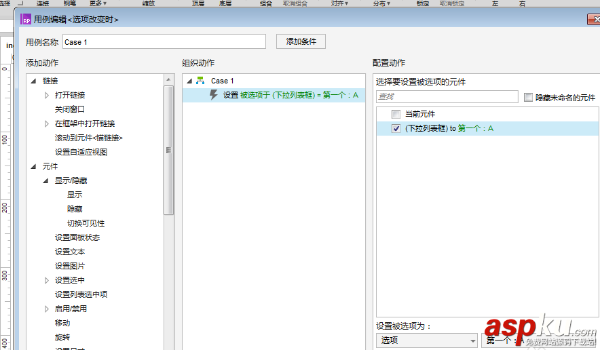This screenshot has height=350, width=600.
Task: Click the Case 1 tree label
Action: tap(223, 81)
